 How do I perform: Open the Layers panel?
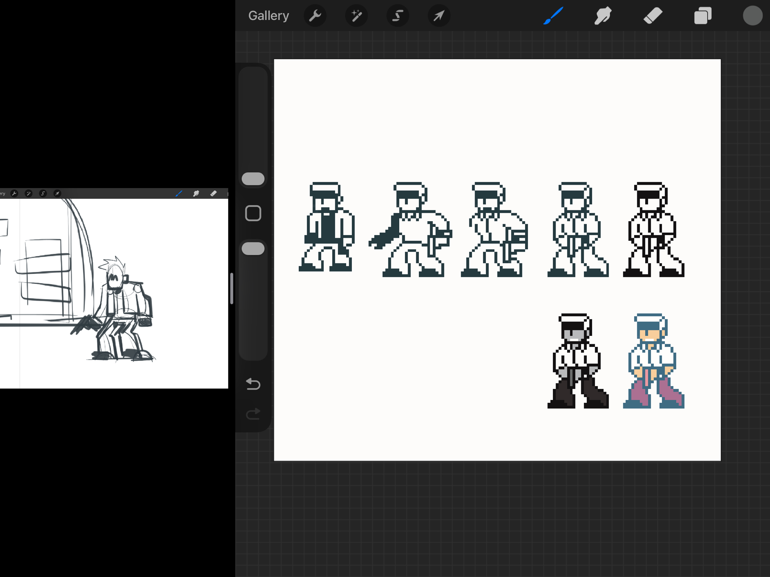click(703, 16)
